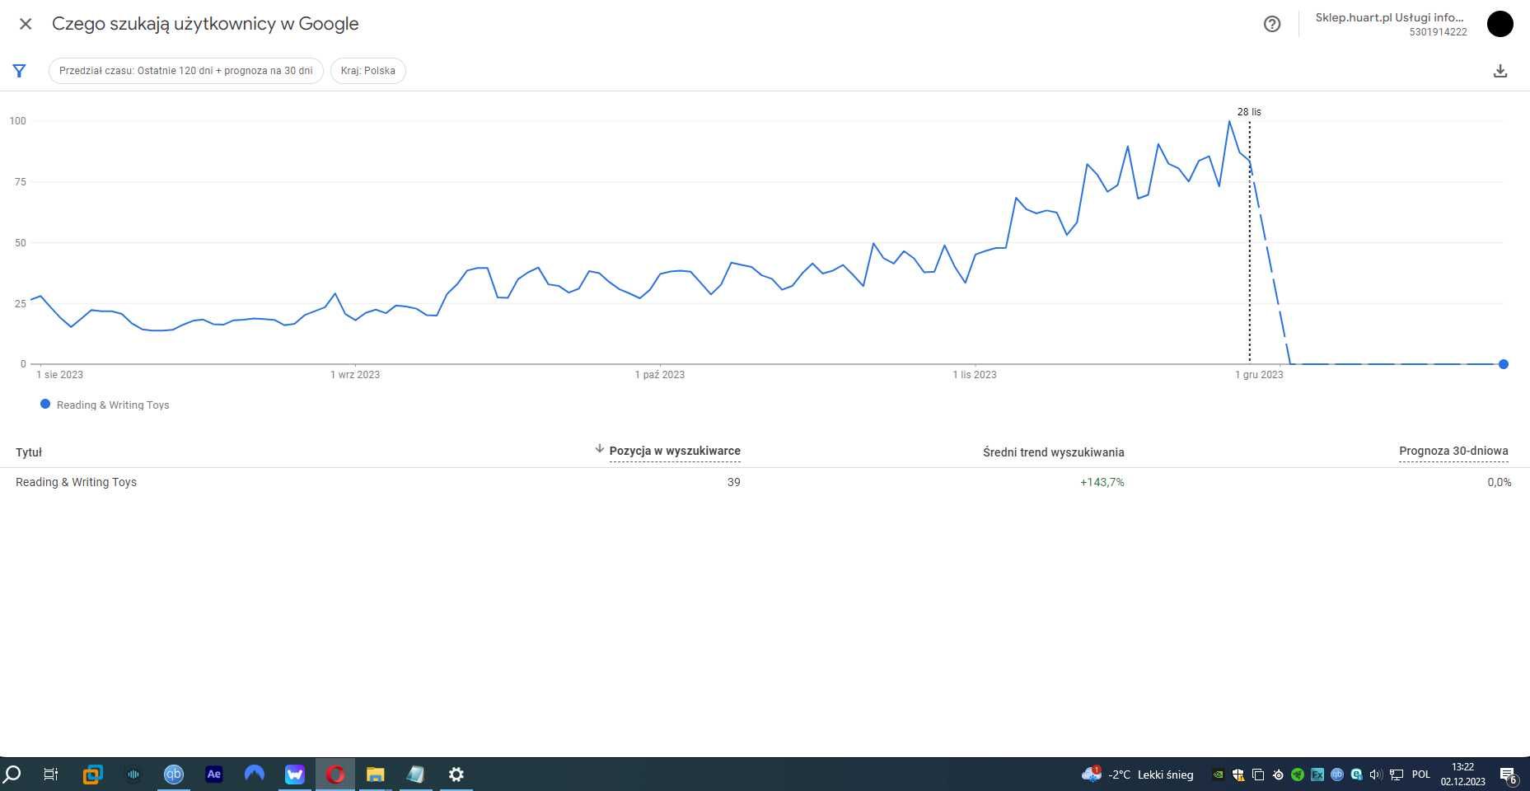
Task: Change the time range filter chip
Action: [186, 71]
